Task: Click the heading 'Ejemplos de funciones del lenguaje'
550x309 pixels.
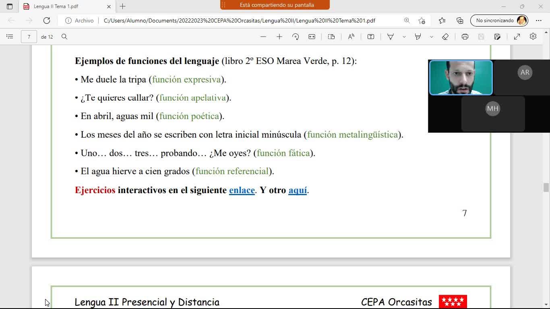Action: pos(147,61)
